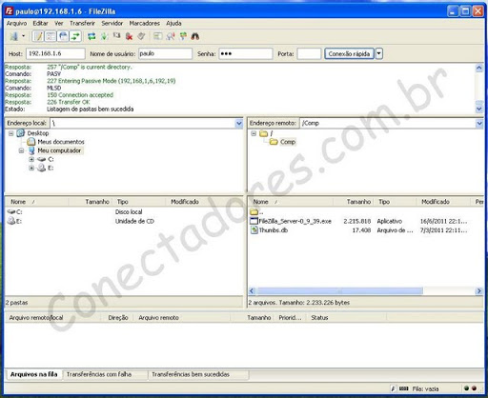Open the Endereço remoto path dropdown
Viewport: 488px width, 398px height.
point(479,123)
